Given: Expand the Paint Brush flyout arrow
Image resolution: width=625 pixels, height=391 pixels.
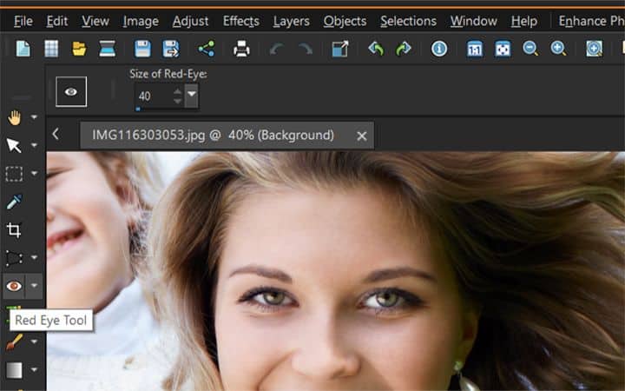Looking at the screenshot, I should tap(34, 342).
